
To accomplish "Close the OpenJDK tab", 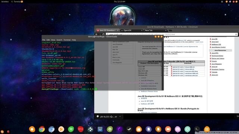I will tap(142, 31).
